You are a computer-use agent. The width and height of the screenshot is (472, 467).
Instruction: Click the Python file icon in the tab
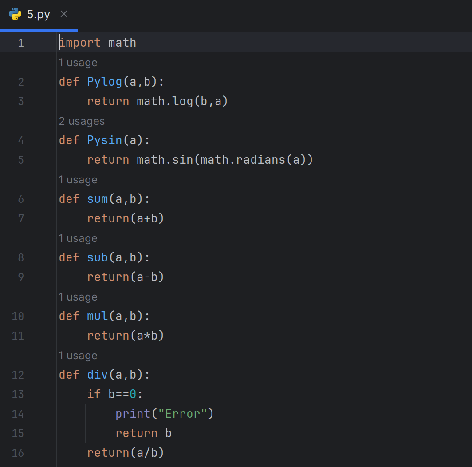15,14
